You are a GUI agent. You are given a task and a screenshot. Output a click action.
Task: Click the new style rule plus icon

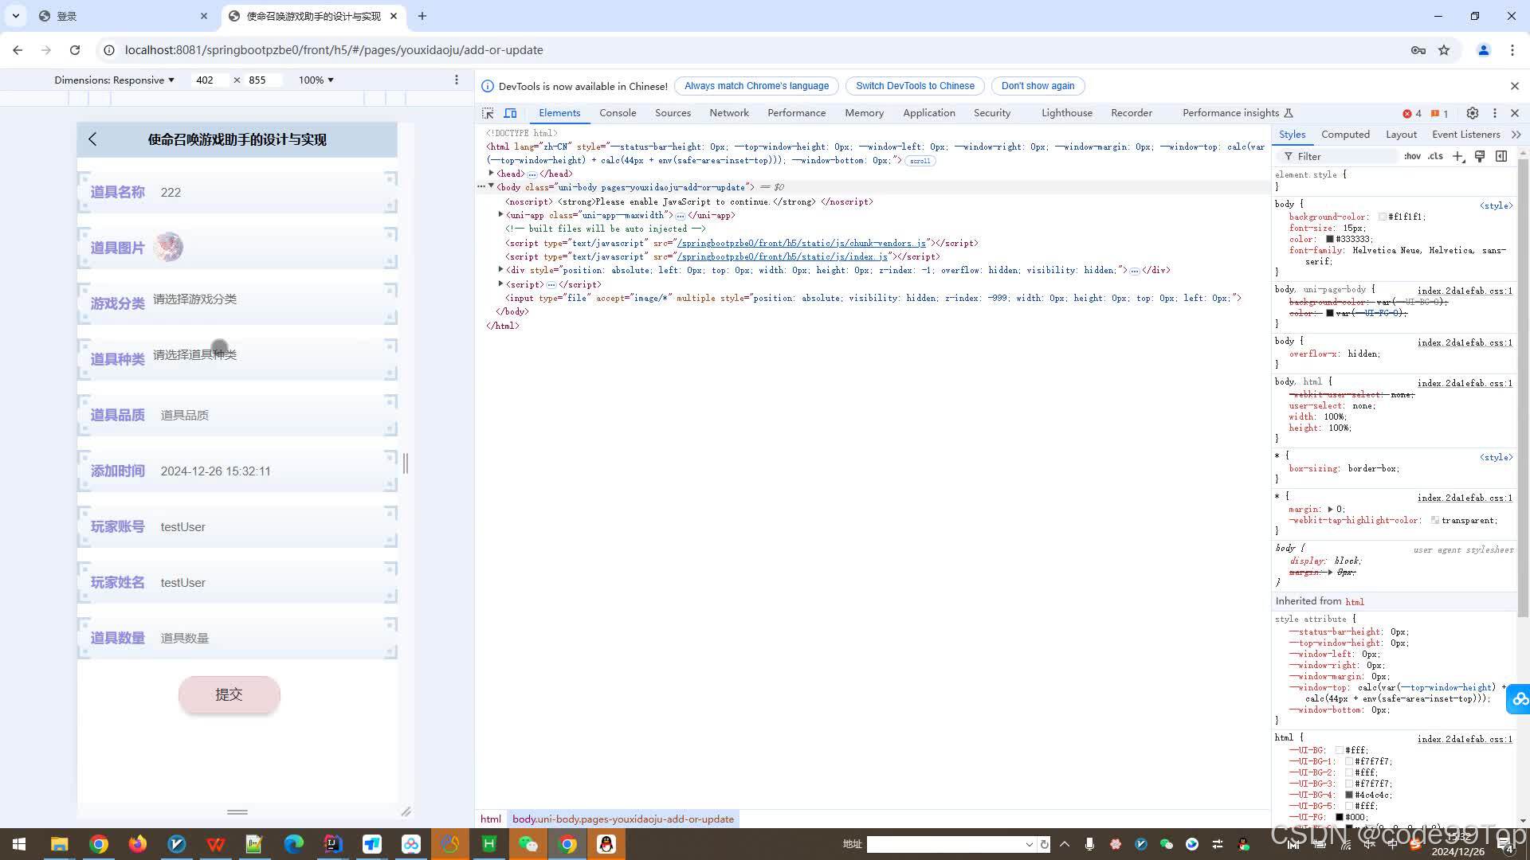(x=1457, y=156)
